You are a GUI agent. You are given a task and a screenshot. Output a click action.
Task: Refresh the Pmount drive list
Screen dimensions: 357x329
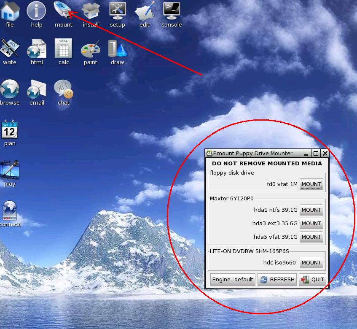click(x=277, y=279)
